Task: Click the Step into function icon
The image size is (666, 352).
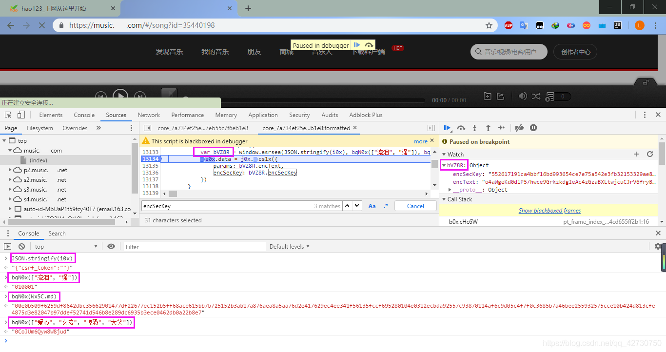Action: [474, 128]
